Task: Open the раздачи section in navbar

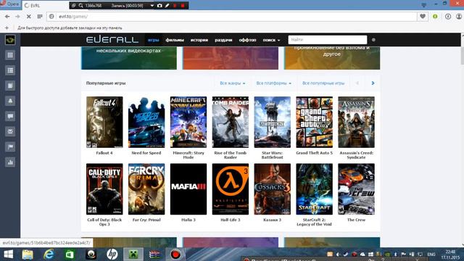Action: 223,40
